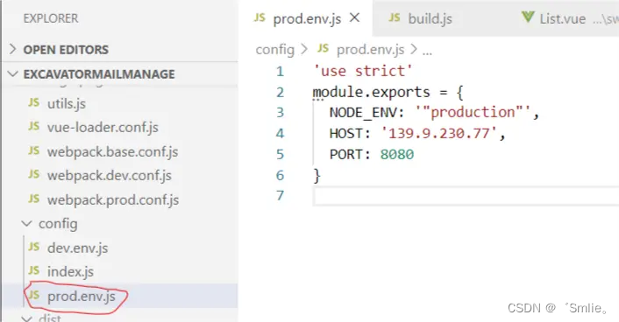The height and width of the screenshot is (322, 619).
Task: Click the JS icon beside webpack.dev.conf.js
Action: pos(34,175)
